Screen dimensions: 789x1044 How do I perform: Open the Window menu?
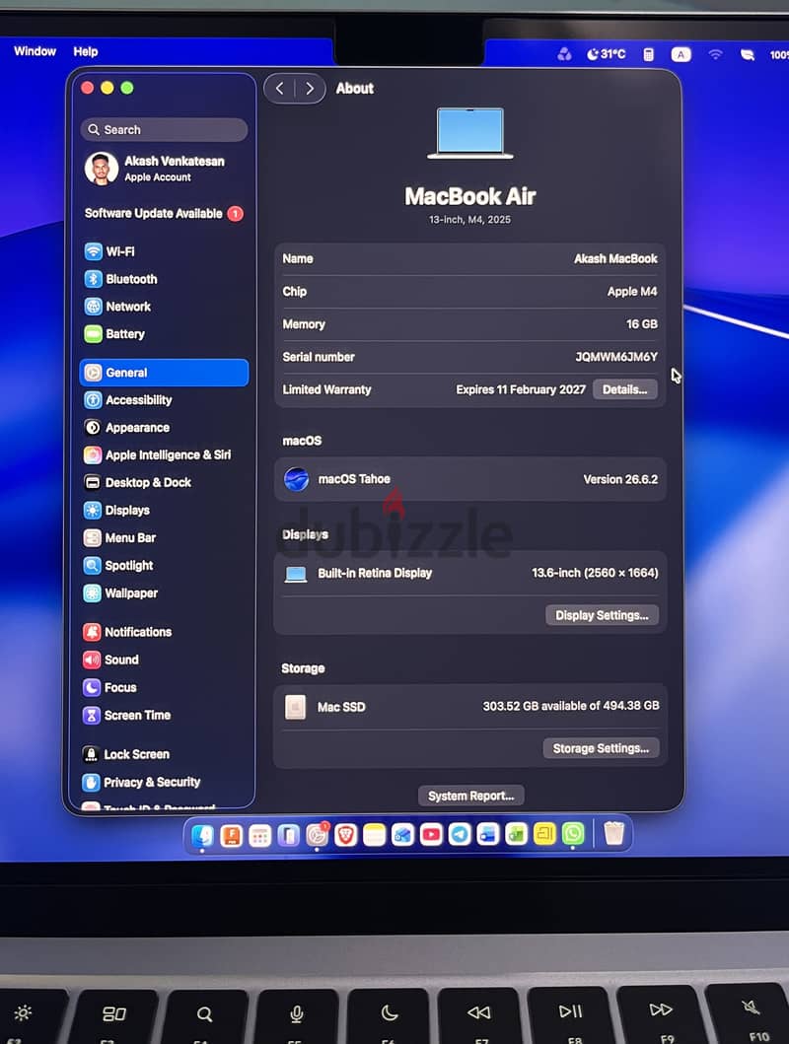[x=35, y=51]
